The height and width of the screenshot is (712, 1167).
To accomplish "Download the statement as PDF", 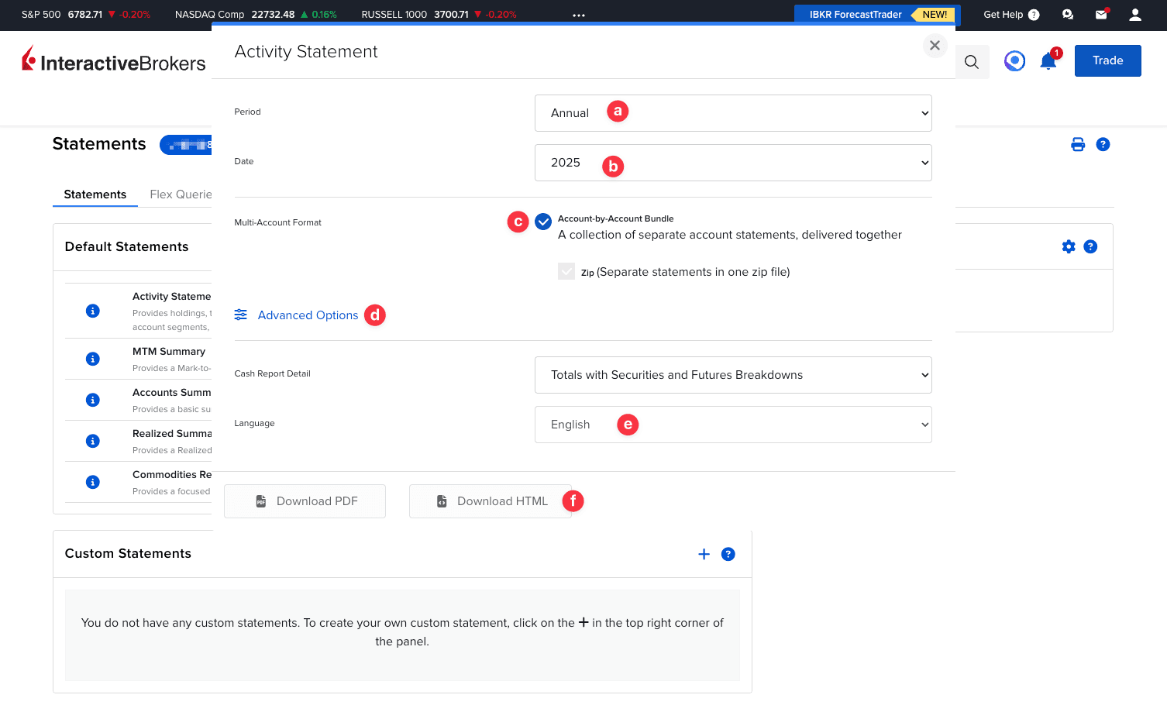I will click(305, 501).
